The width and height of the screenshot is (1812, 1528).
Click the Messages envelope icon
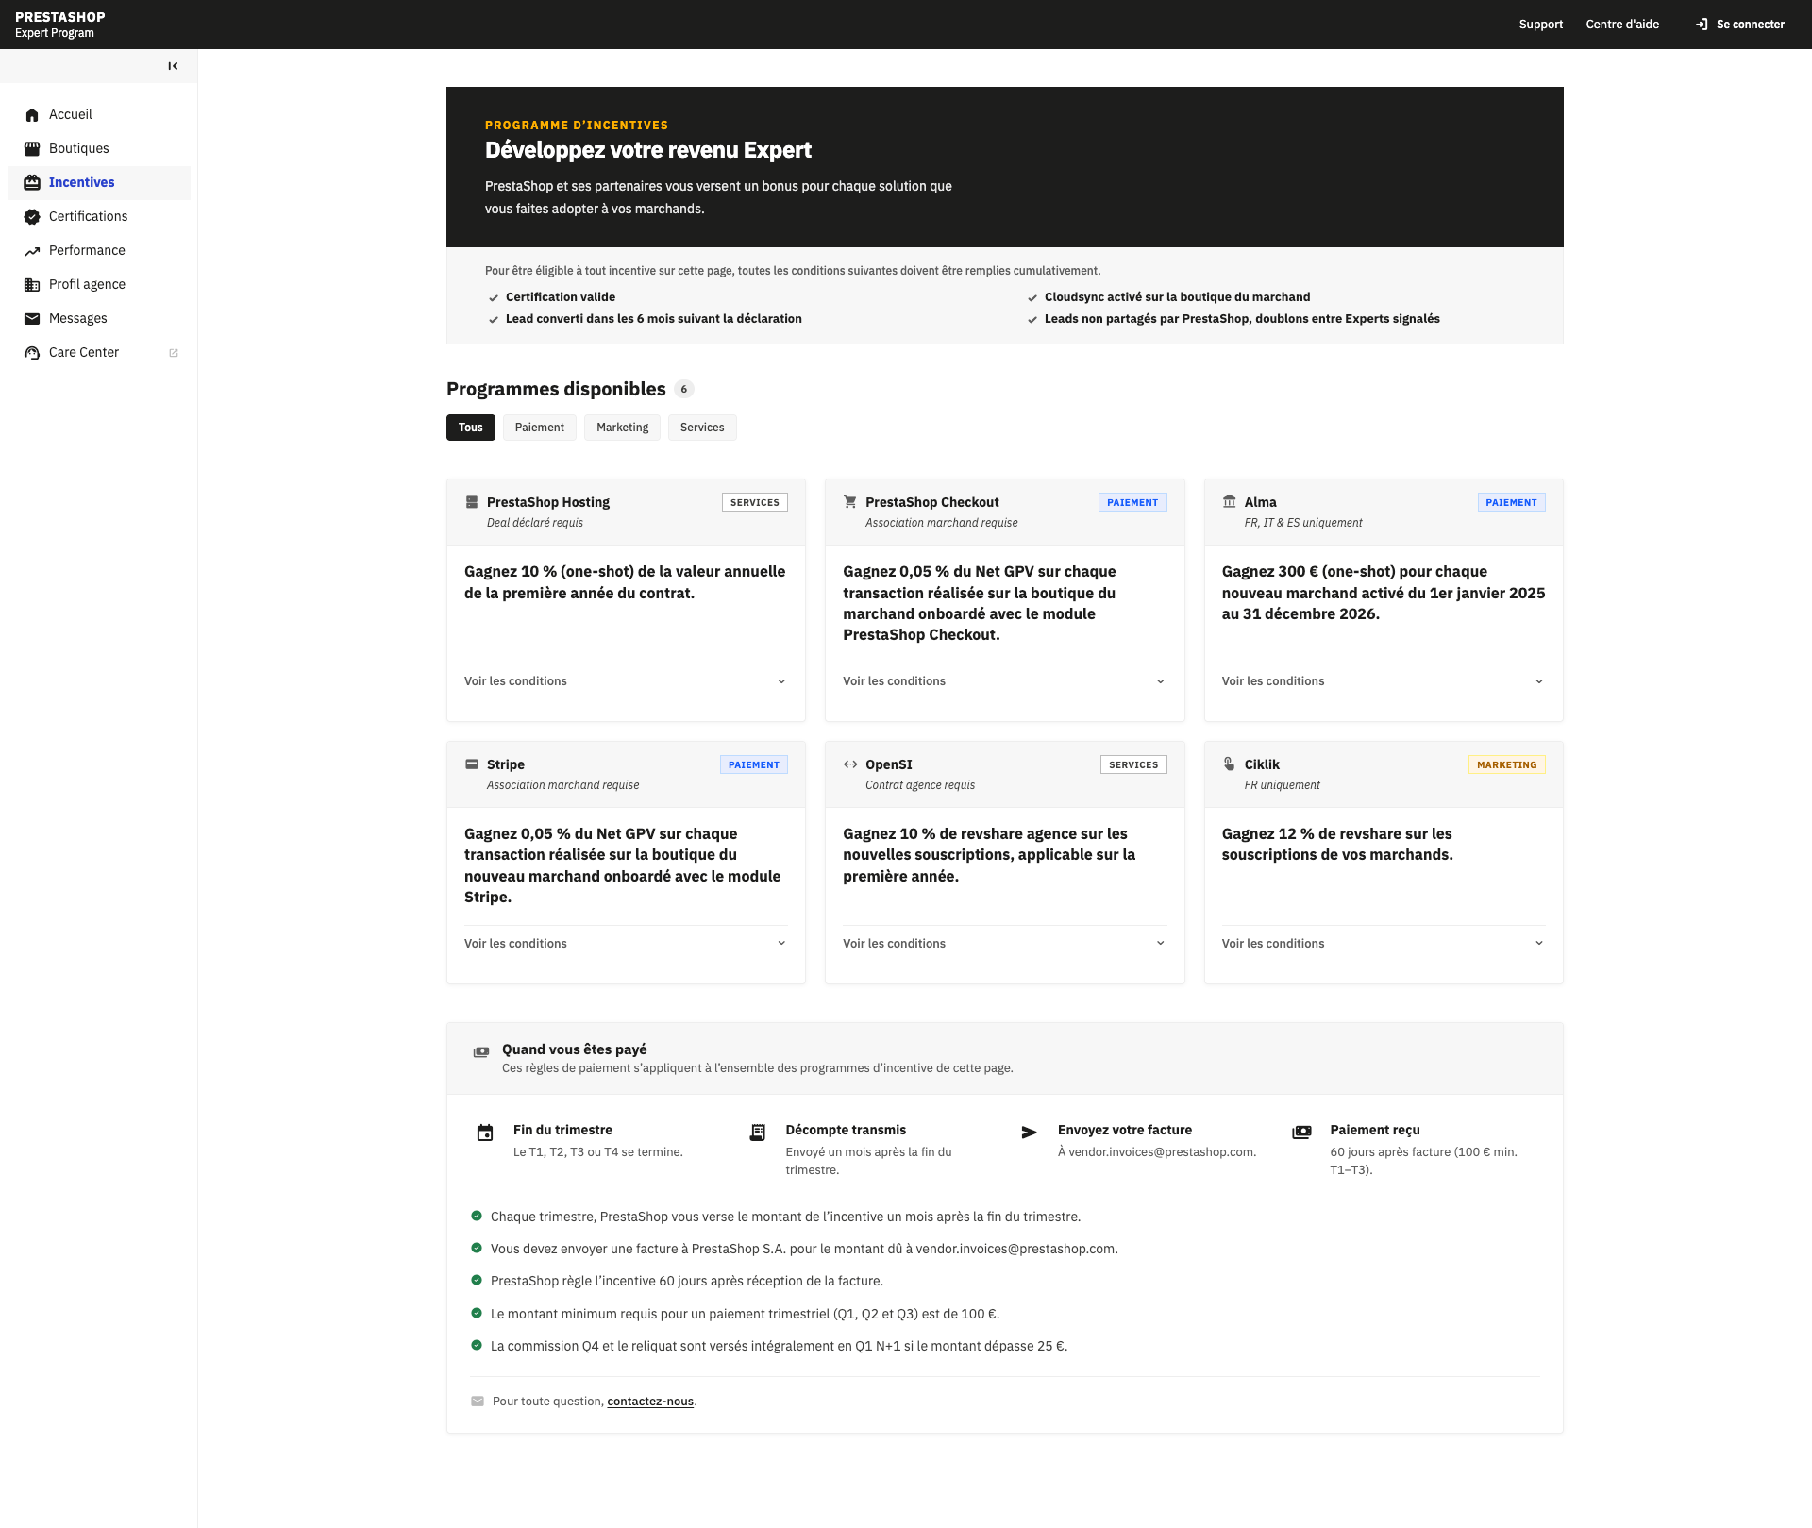coord(32,319)
